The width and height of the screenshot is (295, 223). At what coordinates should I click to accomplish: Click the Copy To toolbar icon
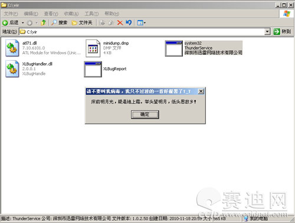click(111, 23)
